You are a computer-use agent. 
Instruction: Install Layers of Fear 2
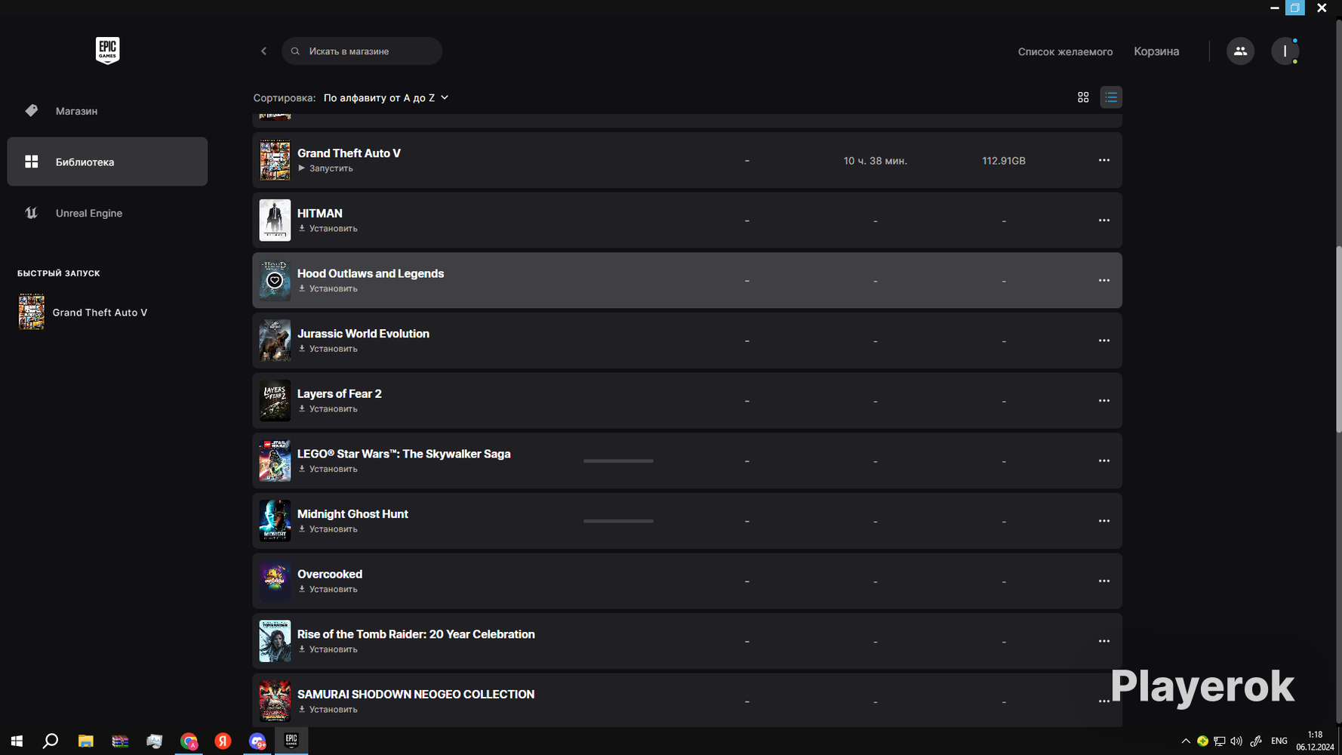[328, 409]
